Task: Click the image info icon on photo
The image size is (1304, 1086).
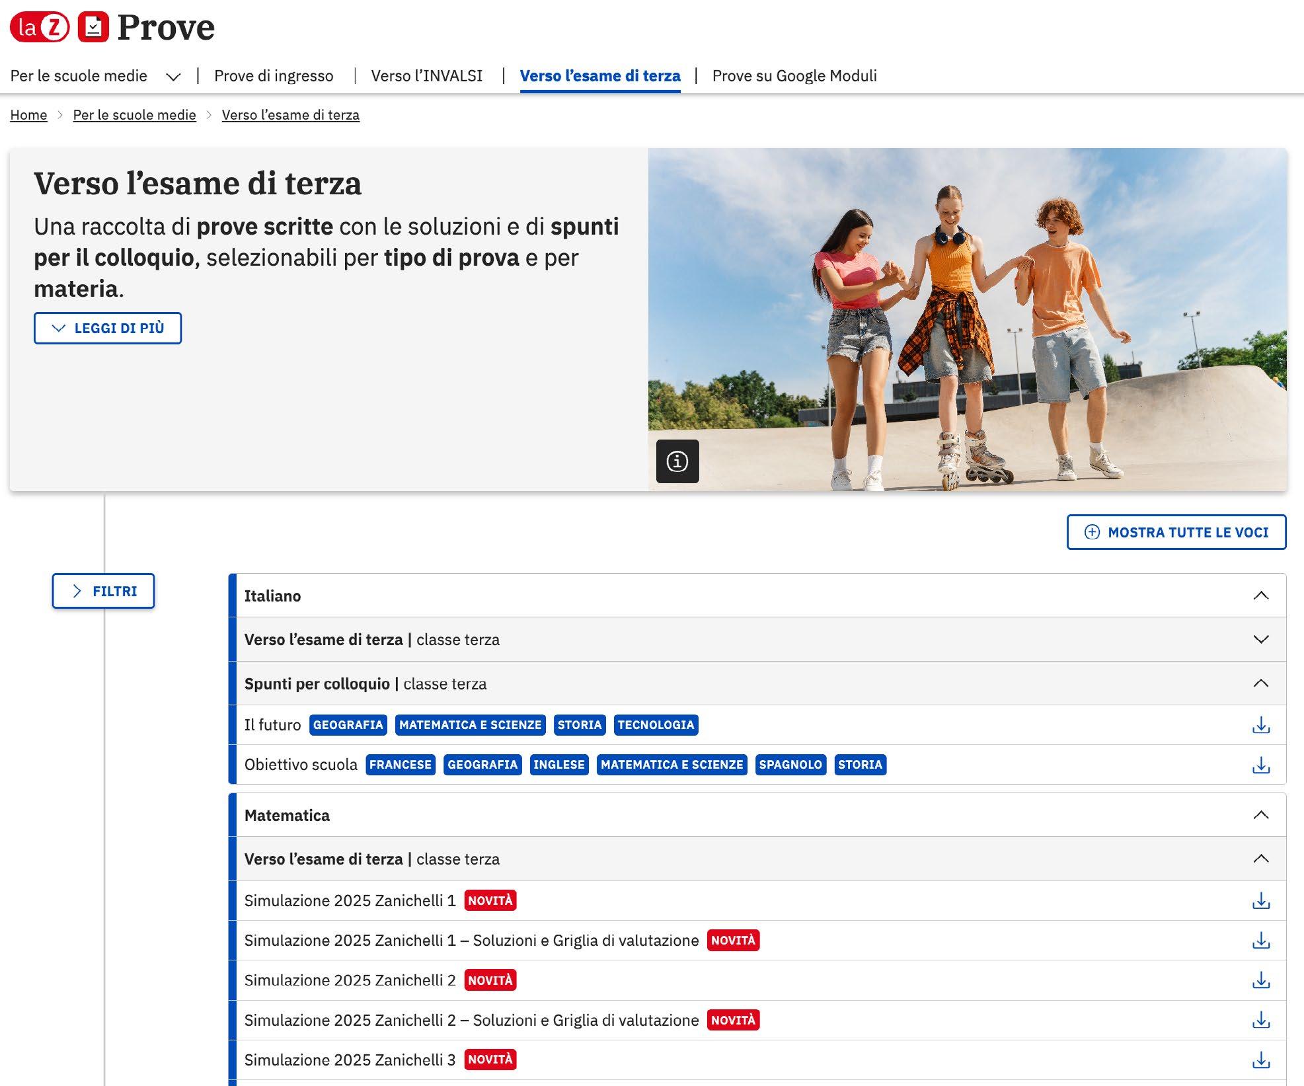Action: coord(677,461)
